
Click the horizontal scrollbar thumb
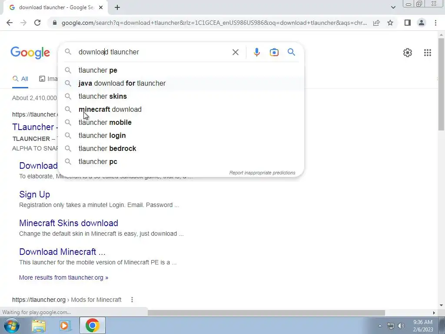[x=266, y=313]
